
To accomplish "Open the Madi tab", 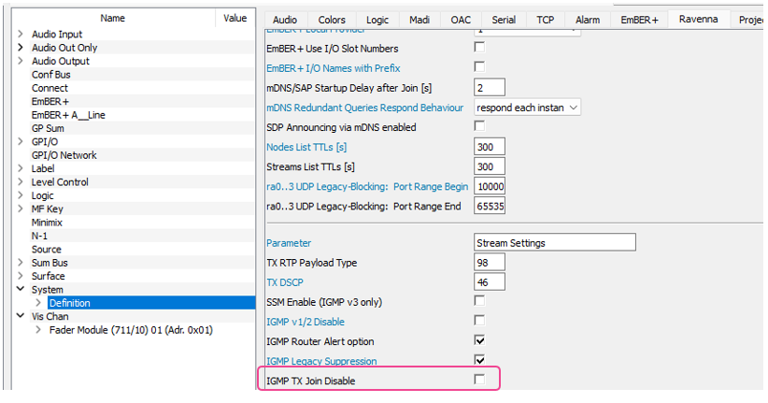I will 419,20.
